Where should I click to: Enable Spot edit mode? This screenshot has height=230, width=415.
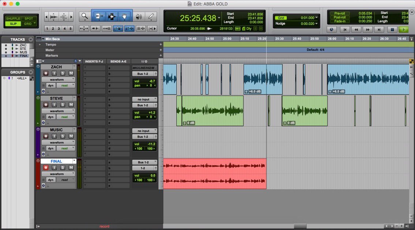pyautogui.click(x=29, y=19)
